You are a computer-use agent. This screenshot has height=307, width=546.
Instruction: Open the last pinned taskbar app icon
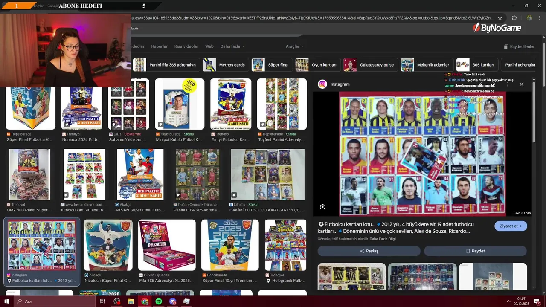coord(186,301)
